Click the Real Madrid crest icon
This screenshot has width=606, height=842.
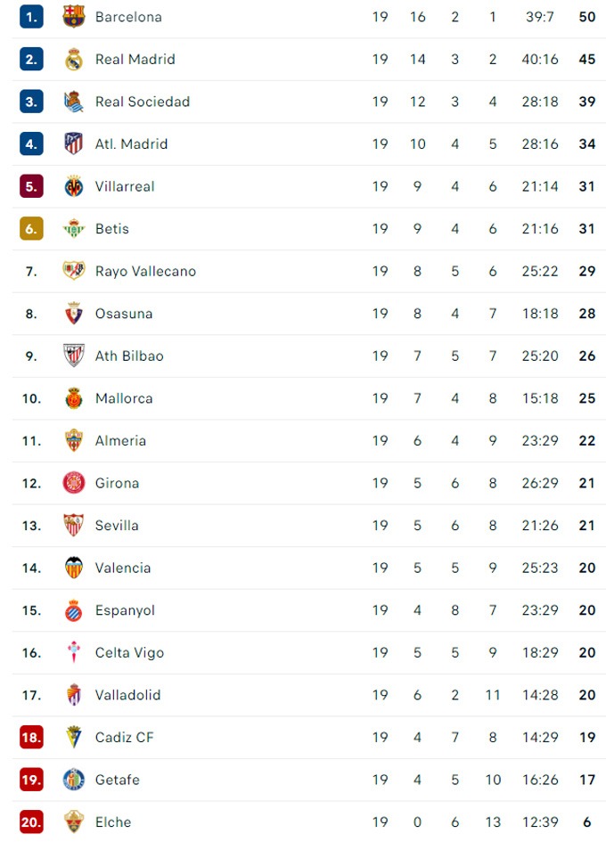[x=74, y=60]
